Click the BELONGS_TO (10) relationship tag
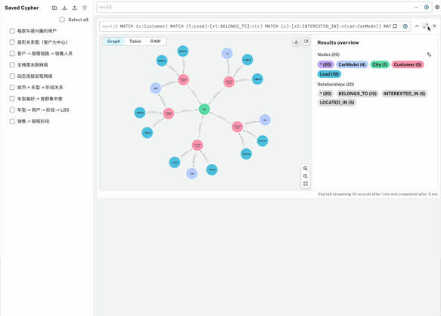This screenshot has width=441, height=316. (x=357, y=94)
